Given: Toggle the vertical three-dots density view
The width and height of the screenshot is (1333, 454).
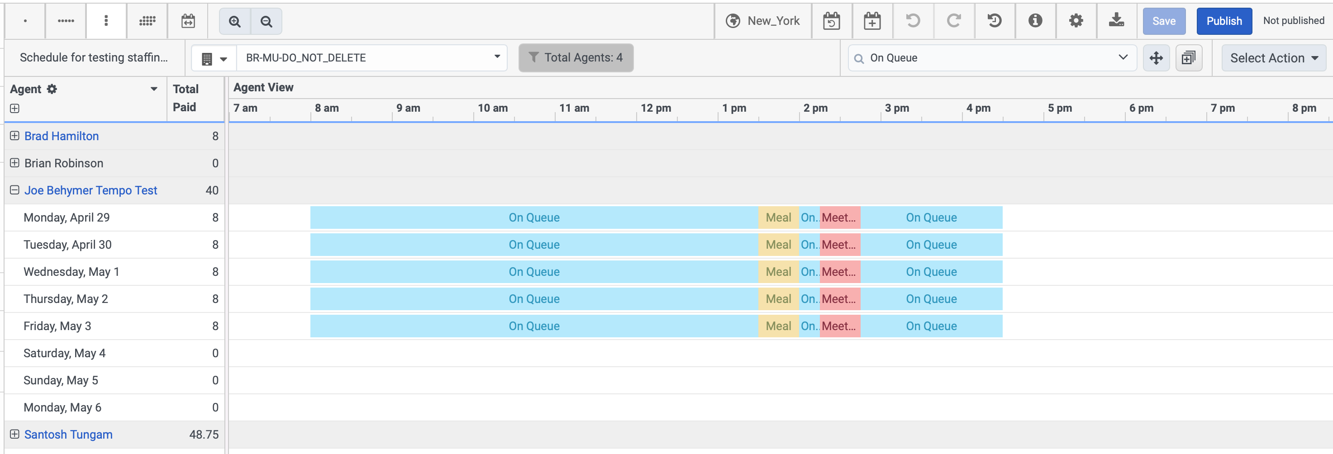Looking at the screenshot, I should (x=106, y=21).
